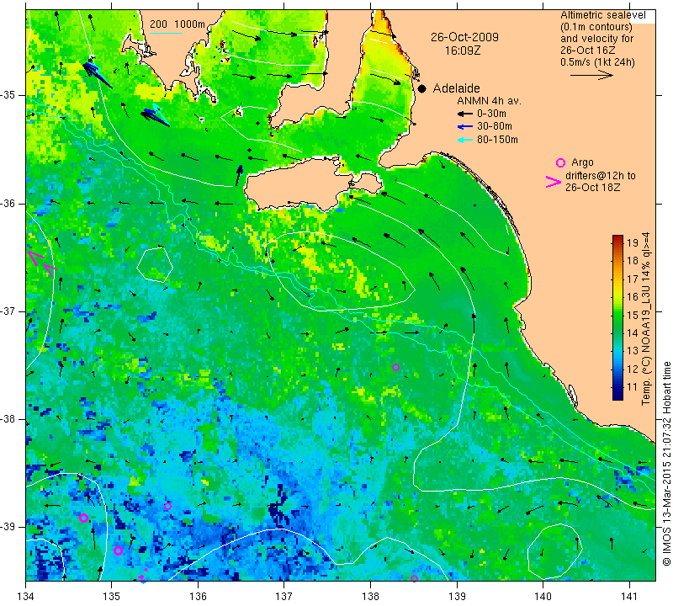Click the '0-30m' legend label
Viewport: 673px width, 606px height.
coord(491,114)
